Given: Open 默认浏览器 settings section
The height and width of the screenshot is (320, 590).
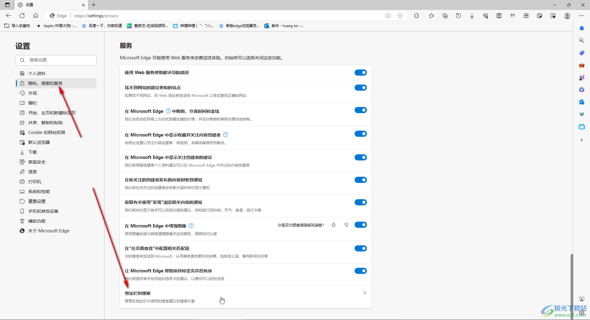Looking at the screenshot, I should (56, 142).
